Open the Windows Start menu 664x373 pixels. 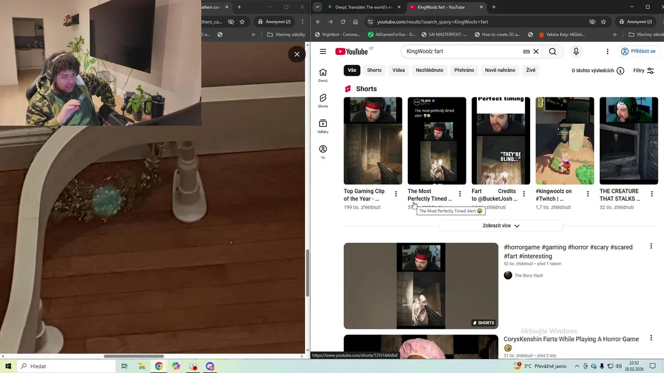(x=8, y=366)
